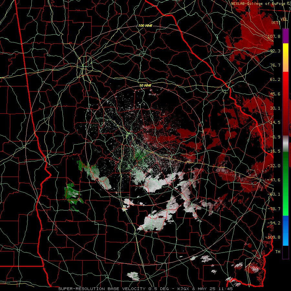Click the 76.7 velocity scale value
The height and width of the screenshot is (291, 291).
pyautogui.click(x=275, y=65)
